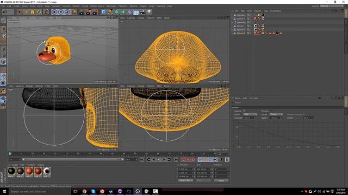
Task: Toggle visibility dots of the Symmetry object
Action: pos(251,22)
